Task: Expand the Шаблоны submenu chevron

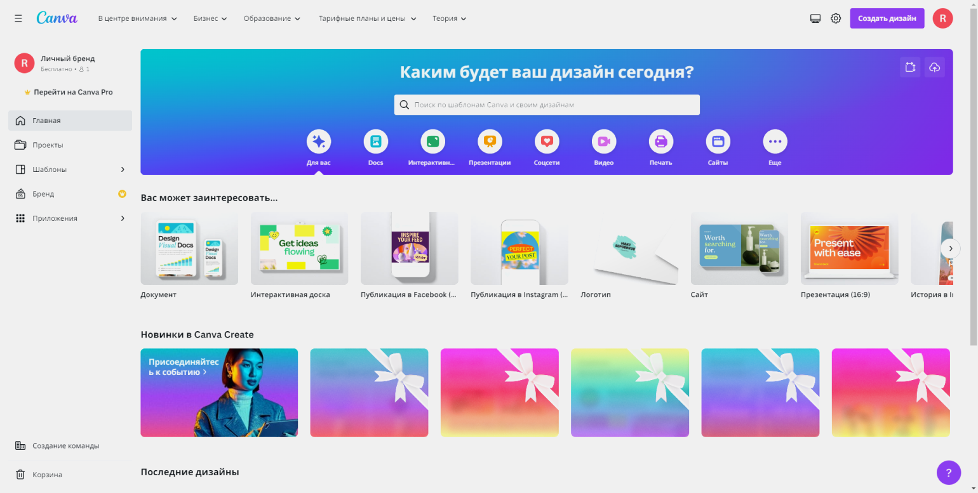Action: point(123,169)
